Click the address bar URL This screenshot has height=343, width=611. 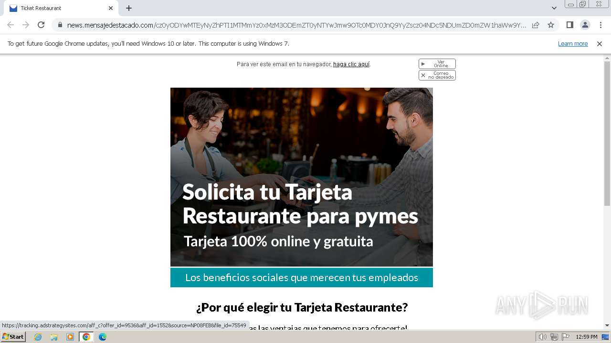click(296, 25)
